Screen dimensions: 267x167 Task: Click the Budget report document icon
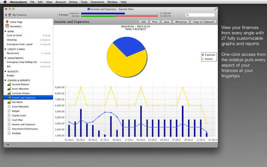point(9,111)
